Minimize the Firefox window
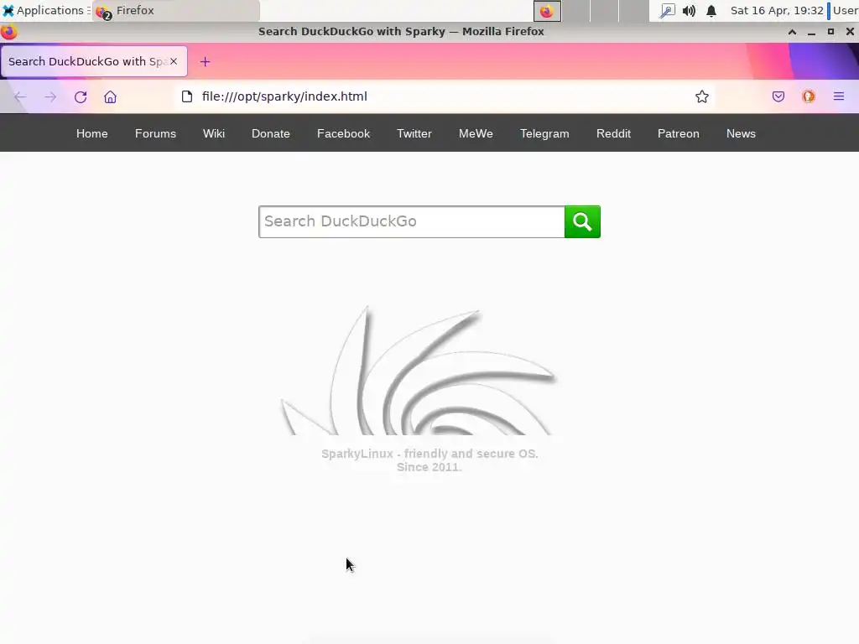This screenshot has width=859, height=644. [x=811, y=32]
